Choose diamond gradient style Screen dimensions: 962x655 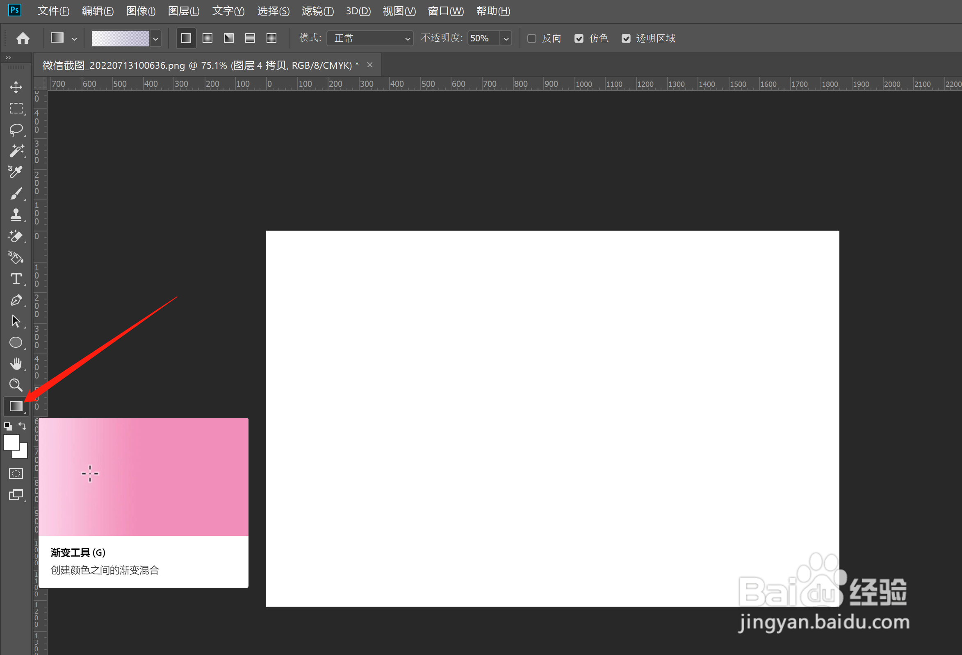coord(271,38)
